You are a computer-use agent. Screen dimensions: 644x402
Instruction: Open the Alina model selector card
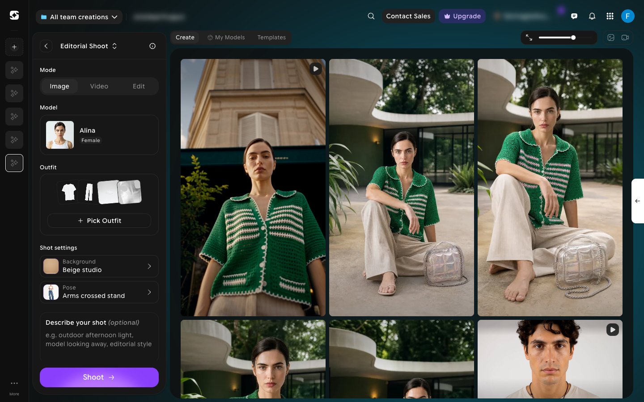[99, 135]
